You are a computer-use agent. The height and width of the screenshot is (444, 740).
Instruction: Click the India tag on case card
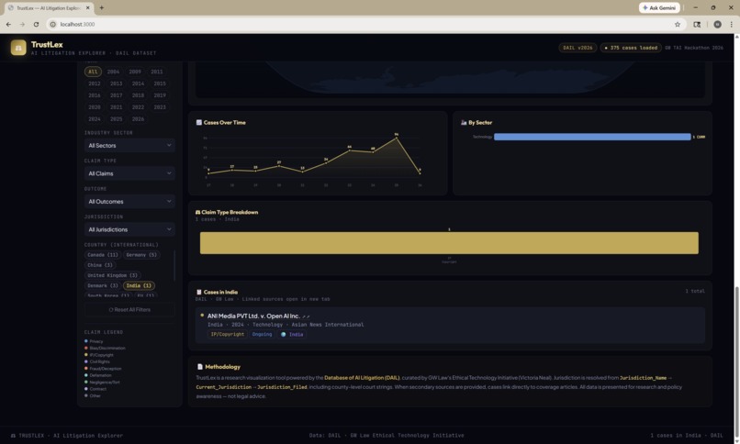pyautogui.click(x=292, y=334)
